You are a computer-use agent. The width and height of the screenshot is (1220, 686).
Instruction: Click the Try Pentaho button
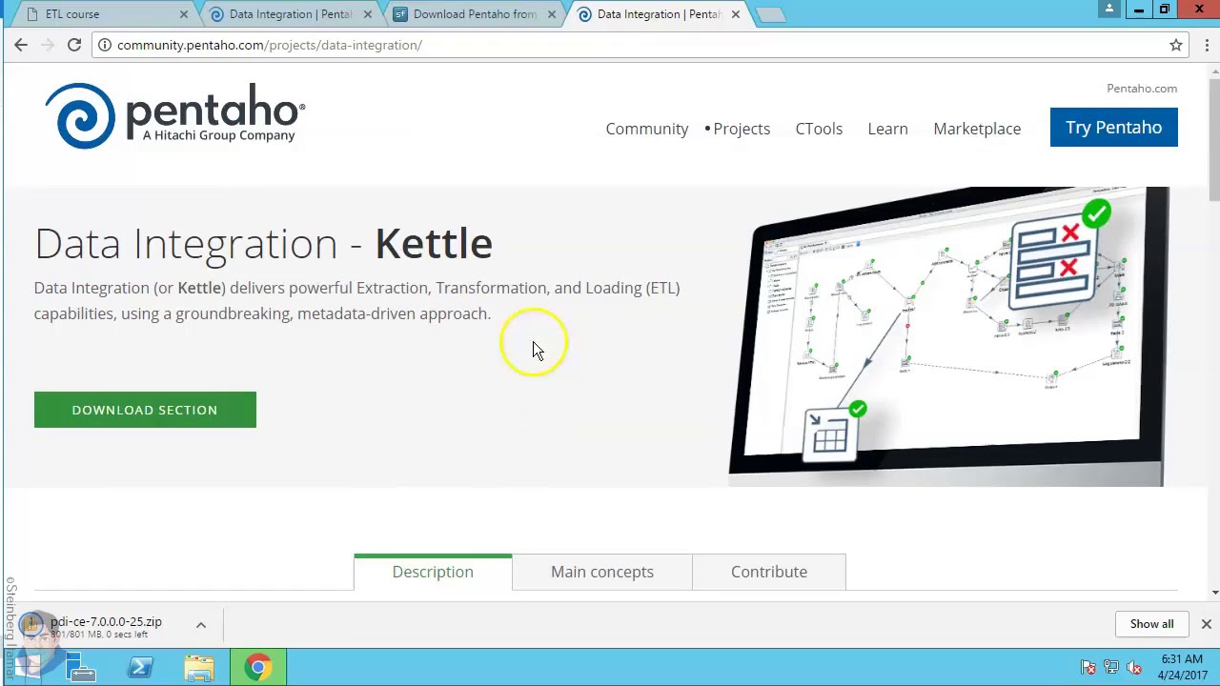1113,128
